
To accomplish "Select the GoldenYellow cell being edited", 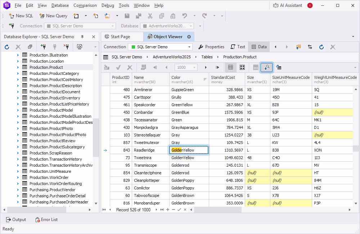I will [x=189, y=150].
